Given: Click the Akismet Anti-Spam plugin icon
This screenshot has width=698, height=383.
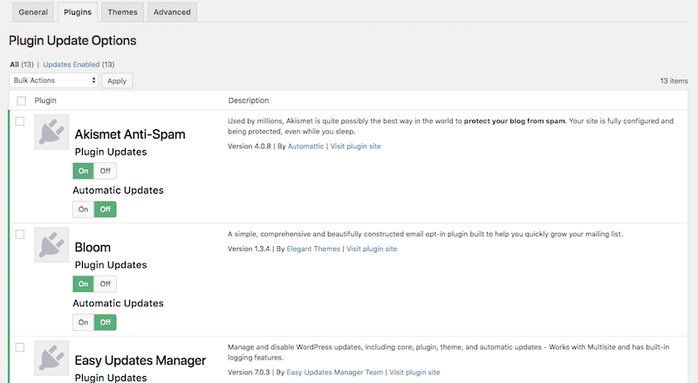Looking at the screenshot, I should tap(51, 133).
